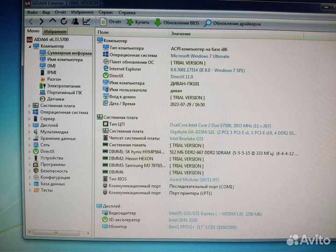Open user management toolbar icon
336x252 pixels.
75,21
